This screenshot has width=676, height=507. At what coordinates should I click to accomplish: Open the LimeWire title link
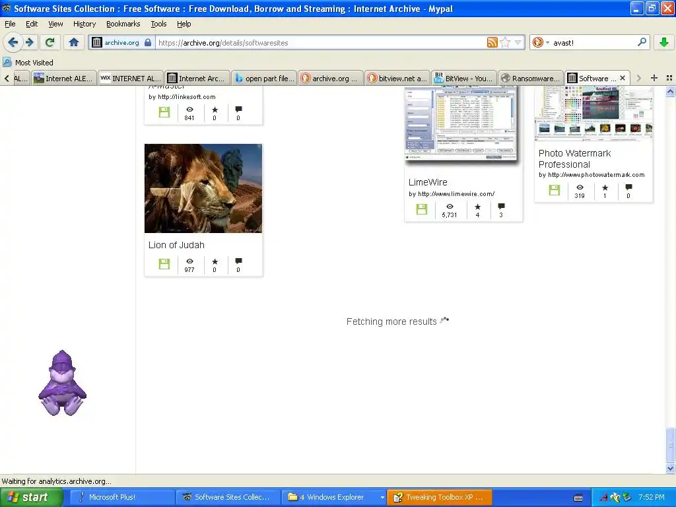tap(428, 182)
